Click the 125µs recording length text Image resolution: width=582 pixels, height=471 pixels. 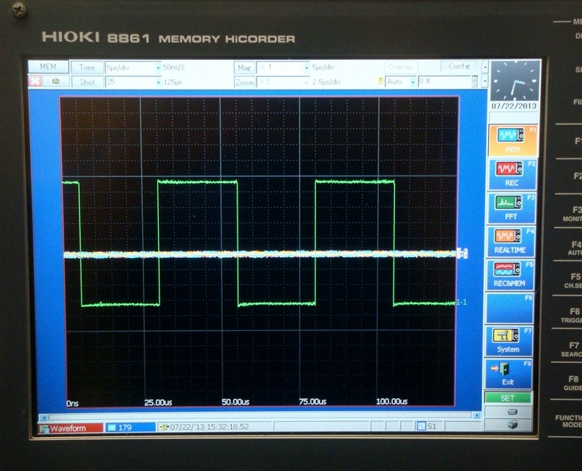[x=173, y=82]
